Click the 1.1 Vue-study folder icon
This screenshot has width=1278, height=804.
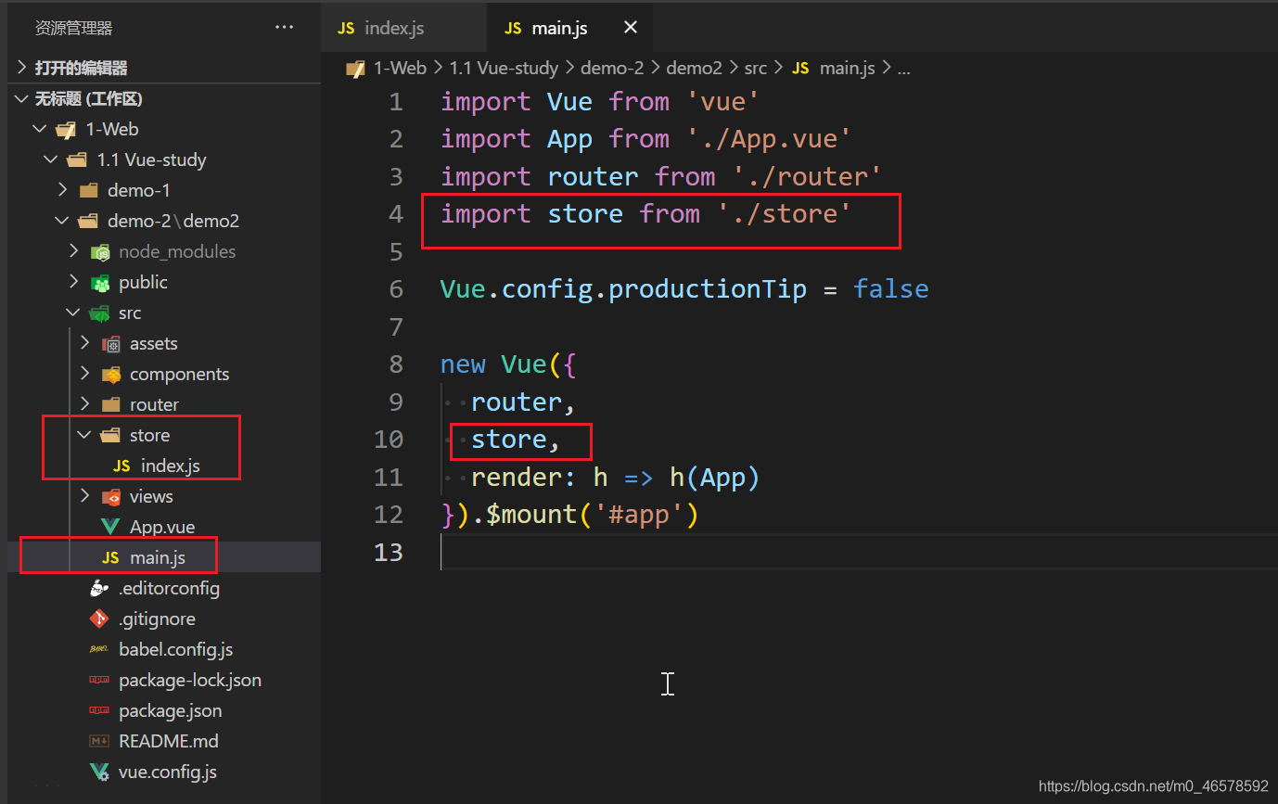(77, 160)
